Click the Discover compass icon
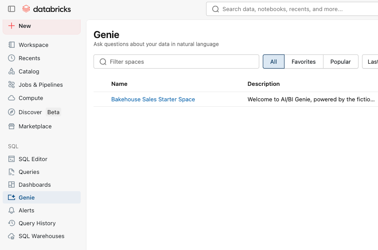Image resolution: width=378 pixels, height=250 pixels. [12, 112]
